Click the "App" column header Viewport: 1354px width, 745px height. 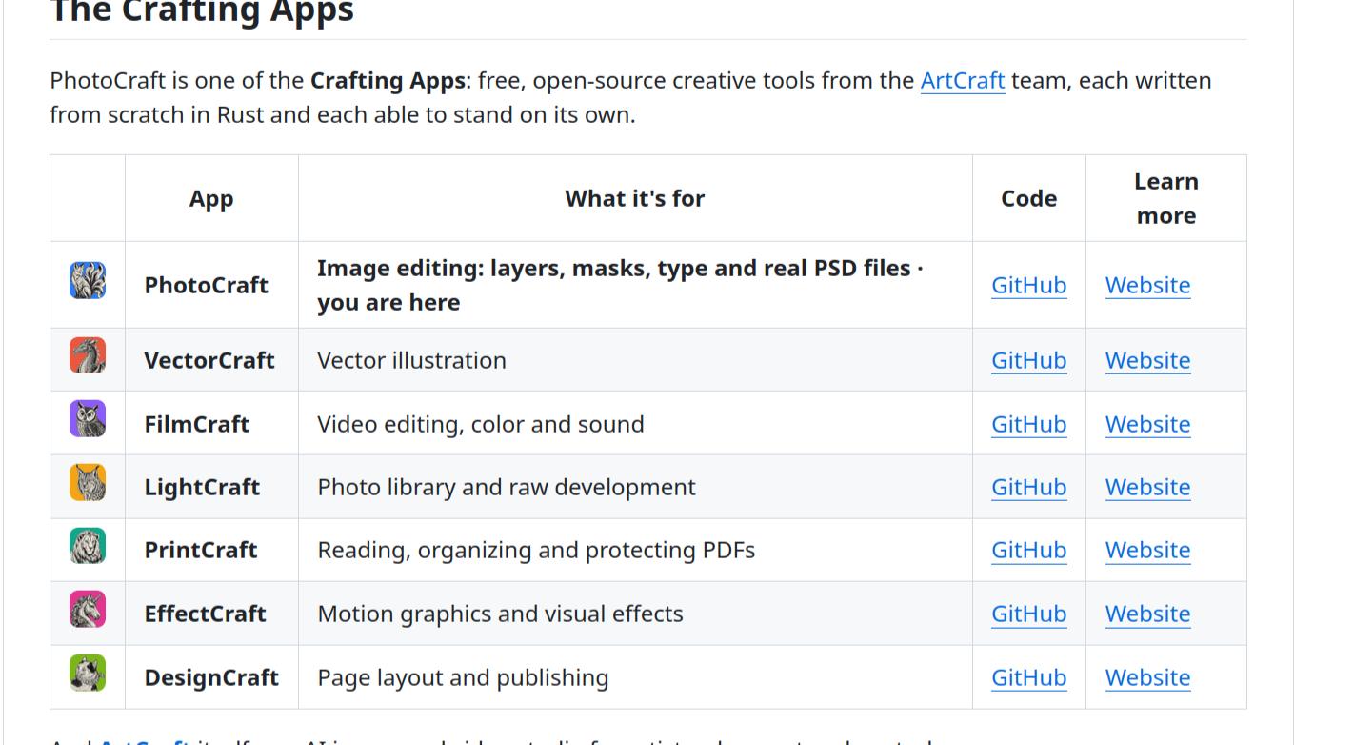tap(211, 198)
